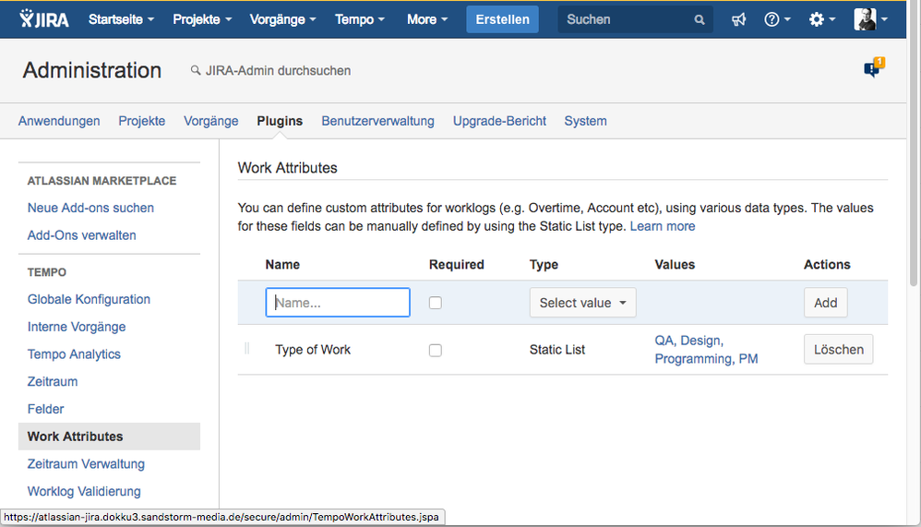Image resolution: width=921 pixels, height=527 pixels.
Task: Expand the Projekte dropdown menu
Action: (202, 19)
